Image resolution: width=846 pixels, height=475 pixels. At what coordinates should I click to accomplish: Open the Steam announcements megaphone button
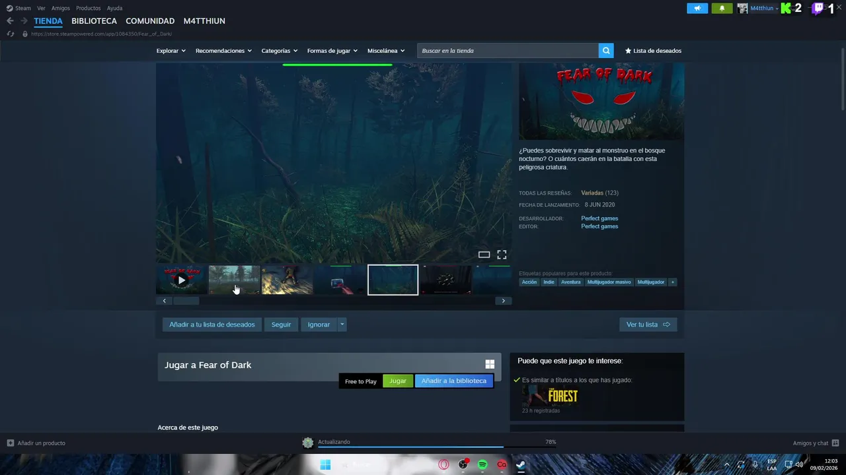point(697,8)
